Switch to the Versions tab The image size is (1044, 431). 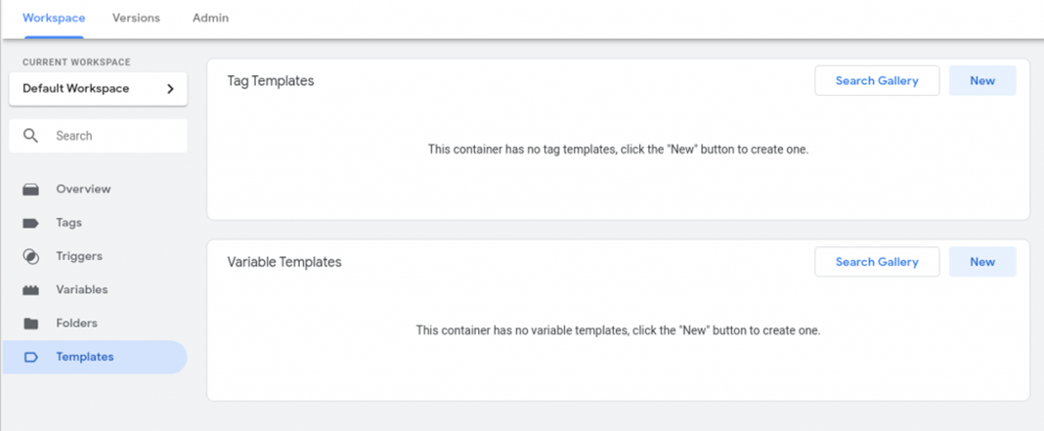[x=136, y=18]
